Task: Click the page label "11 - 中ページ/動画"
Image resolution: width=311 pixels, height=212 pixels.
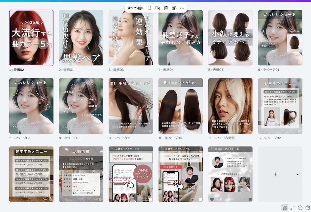Action: [x=221, y=138]
